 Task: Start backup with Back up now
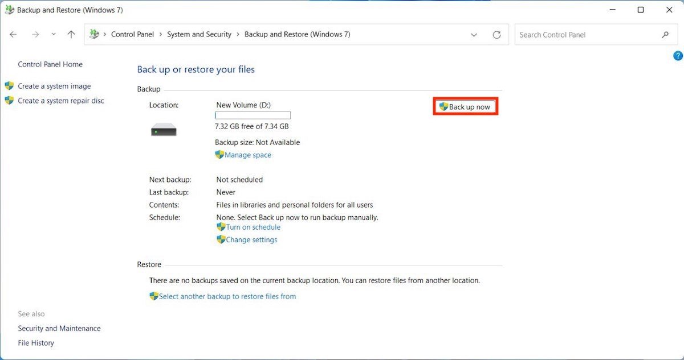click(465, 107)
